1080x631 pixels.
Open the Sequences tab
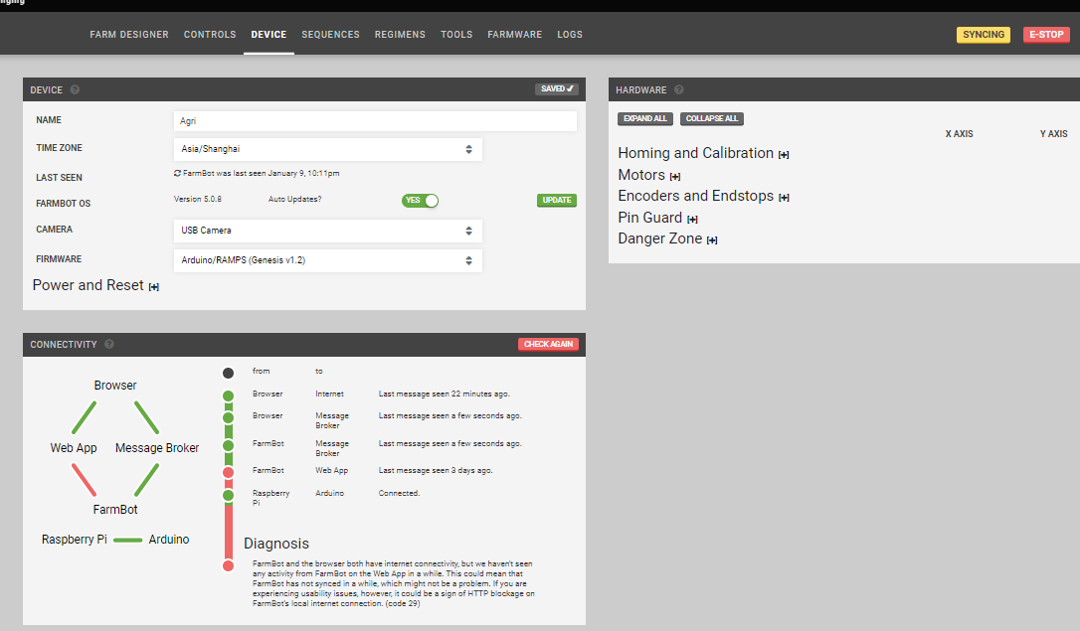[330, 35]
